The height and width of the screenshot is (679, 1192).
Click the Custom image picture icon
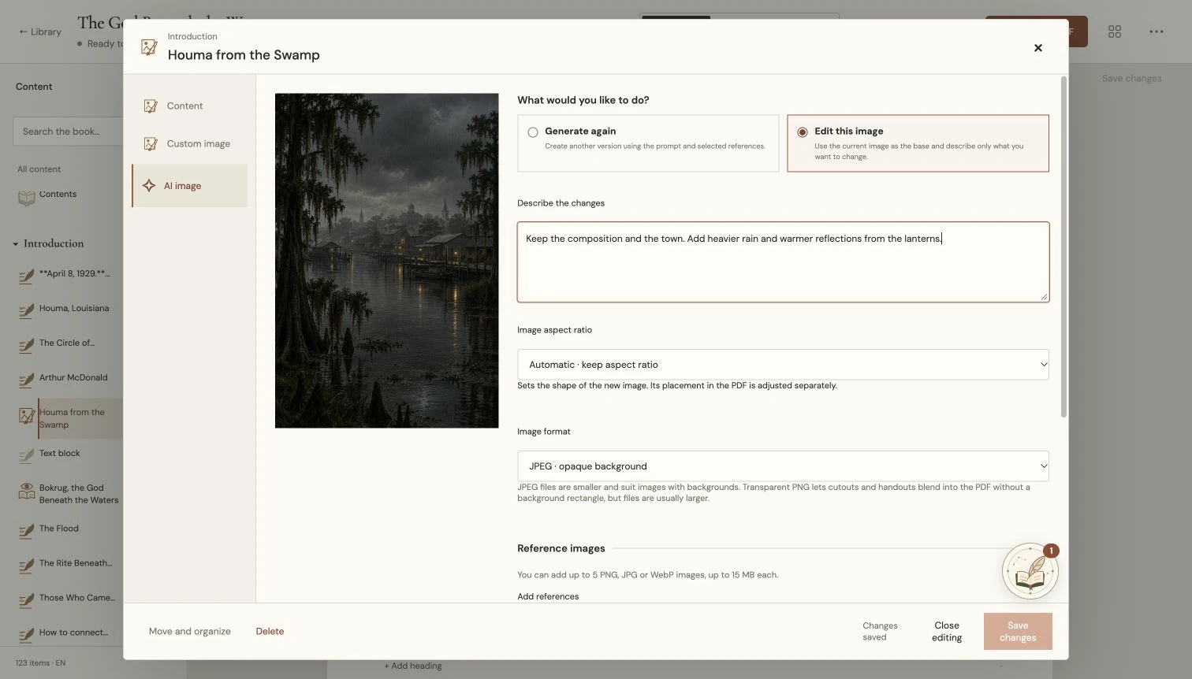pyautogui.click(x=151, y=143)
